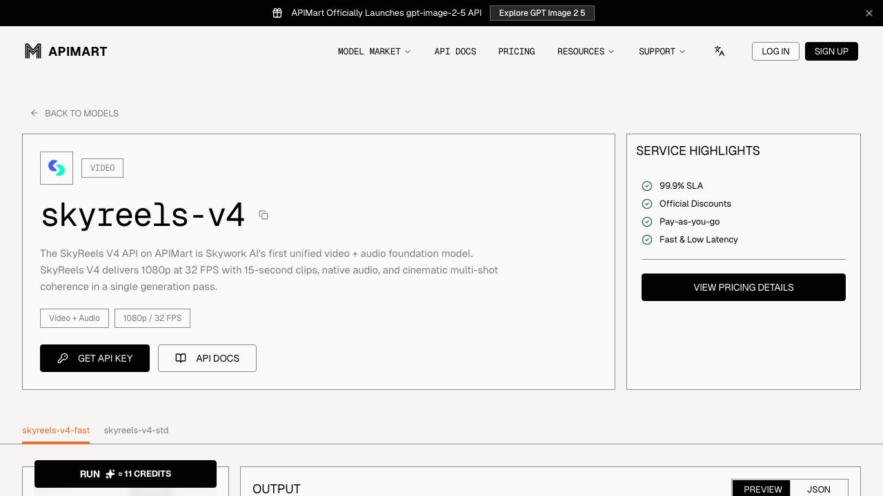Click View Pricing Details

pyautogui.click(x=744, y=287)
